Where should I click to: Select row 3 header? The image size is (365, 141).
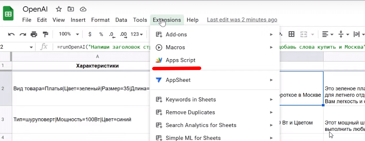[6, 119]
